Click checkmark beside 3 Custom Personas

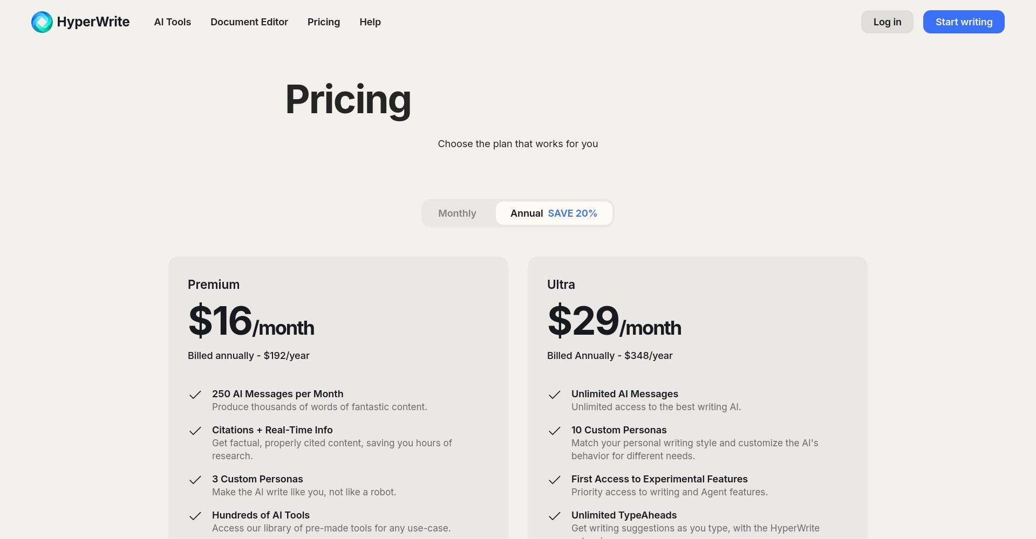click(195, 480)
